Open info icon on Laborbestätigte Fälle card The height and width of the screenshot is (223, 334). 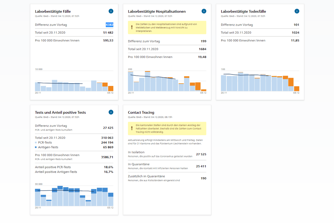[111, 11]
